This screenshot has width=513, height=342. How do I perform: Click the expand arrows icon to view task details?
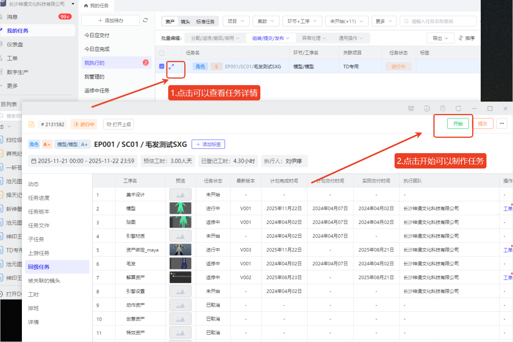tap(172, 66)
